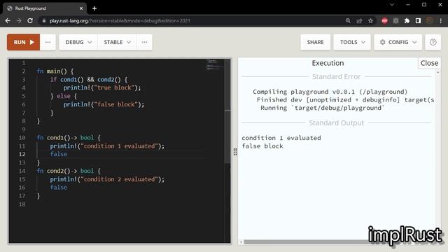
Task: Click the address bar URL
Action: (x=120, y=20)
